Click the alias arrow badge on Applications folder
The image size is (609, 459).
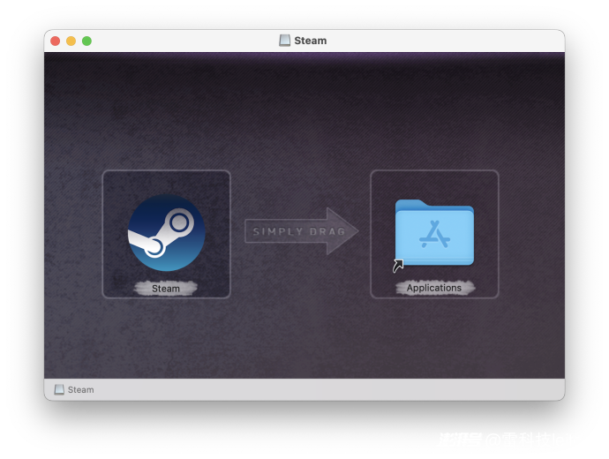398,266
